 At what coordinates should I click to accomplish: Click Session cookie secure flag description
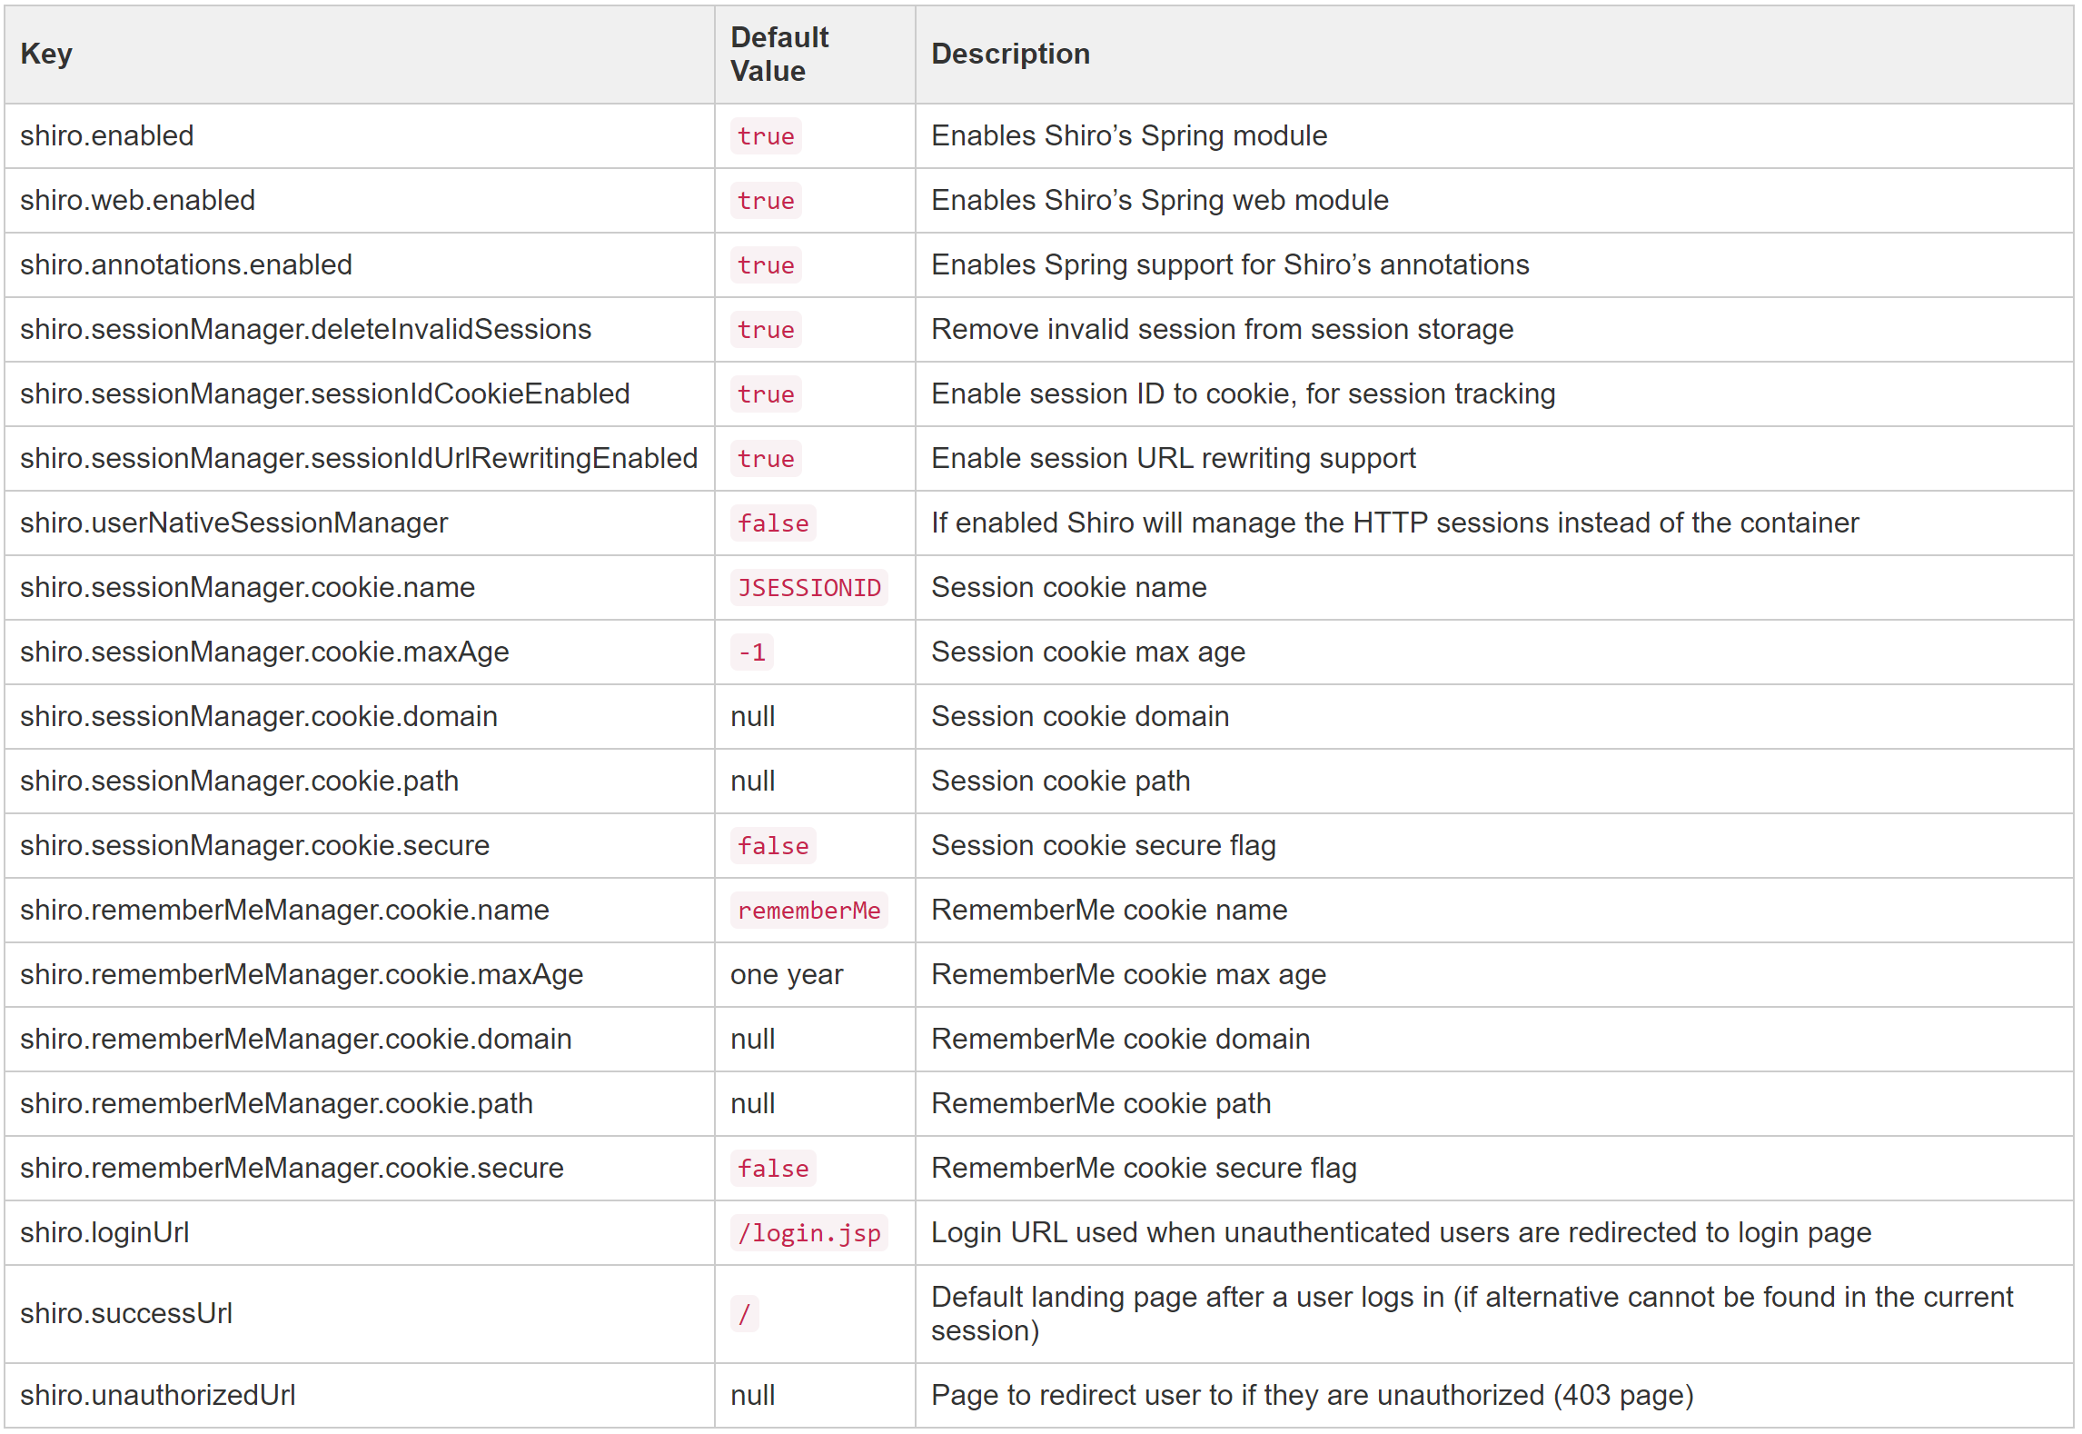click(1103, 845)
